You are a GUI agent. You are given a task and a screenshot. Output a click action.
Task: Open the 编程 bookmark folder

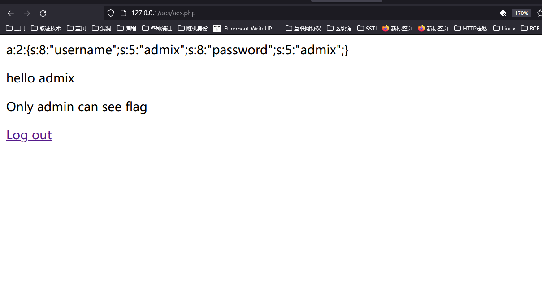pos(127,28)
